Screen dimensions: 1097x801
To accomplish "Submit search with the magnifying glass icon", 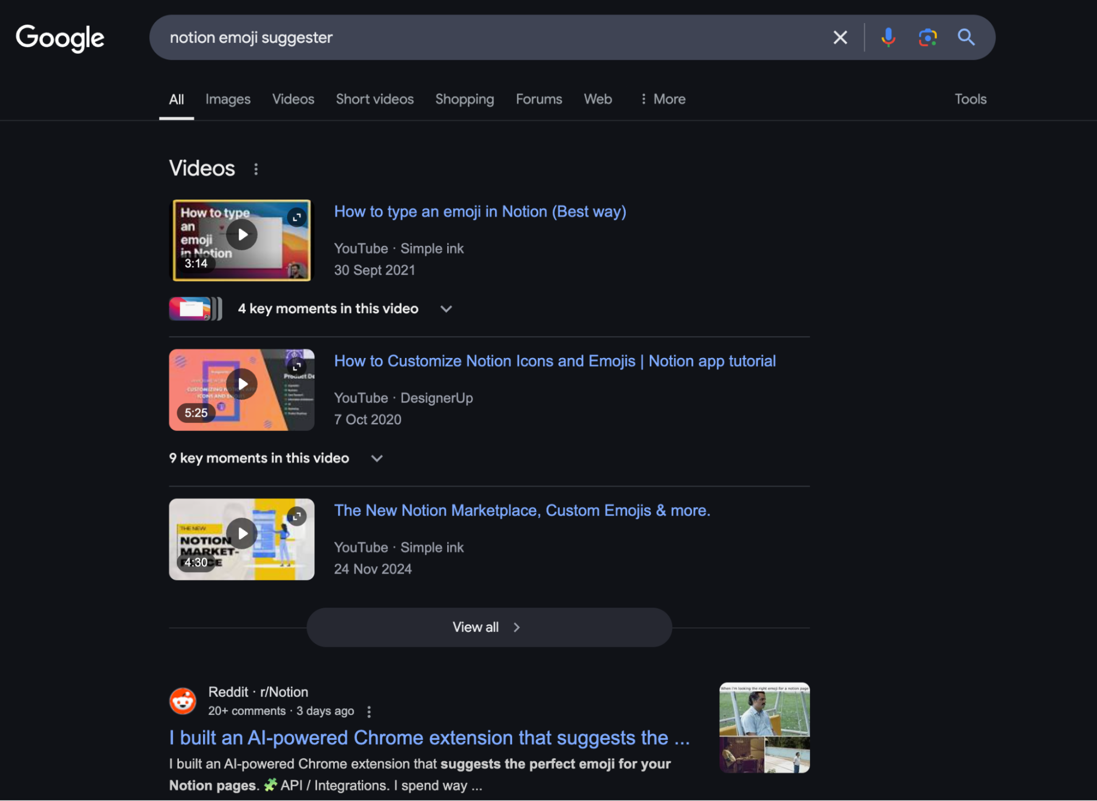I will click(x=966, y=37).
